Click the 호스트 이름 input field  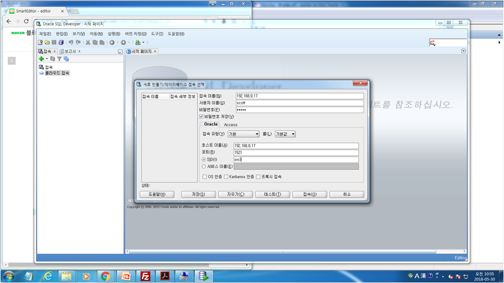point(296,145)
